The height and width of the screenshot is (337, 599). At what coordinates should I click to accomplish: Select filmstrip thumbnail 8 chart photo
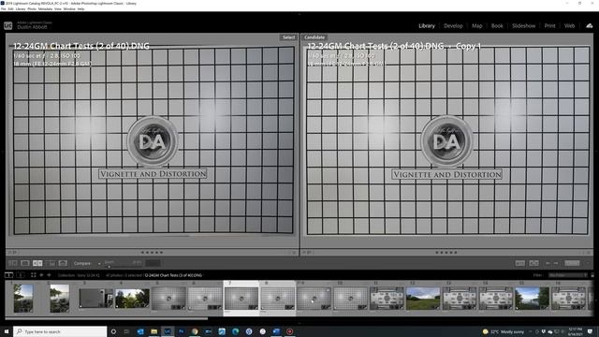[x=278, y=299]
